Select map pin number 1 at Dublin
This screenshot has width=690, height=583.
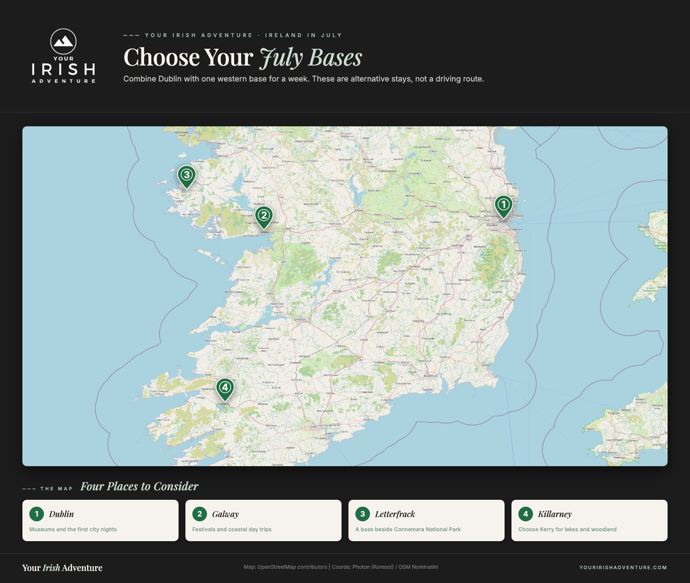(x=503, y=207)
